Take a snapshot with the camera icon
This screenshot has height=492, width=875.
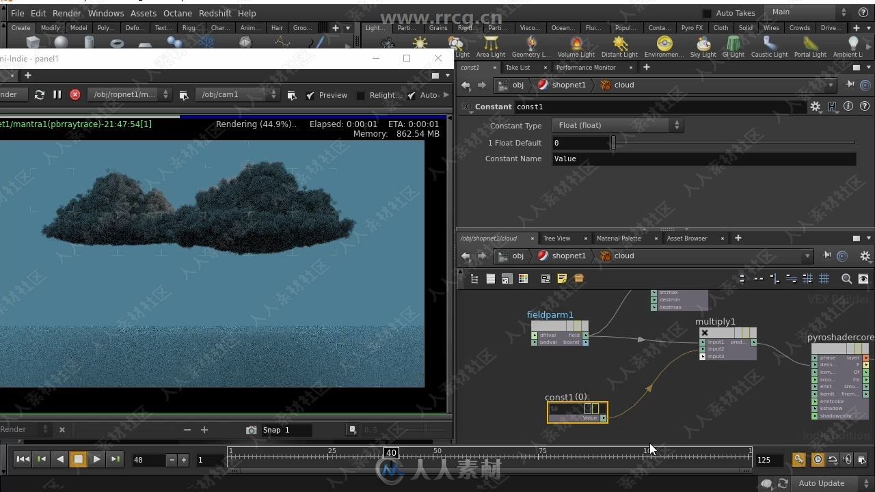251,430
